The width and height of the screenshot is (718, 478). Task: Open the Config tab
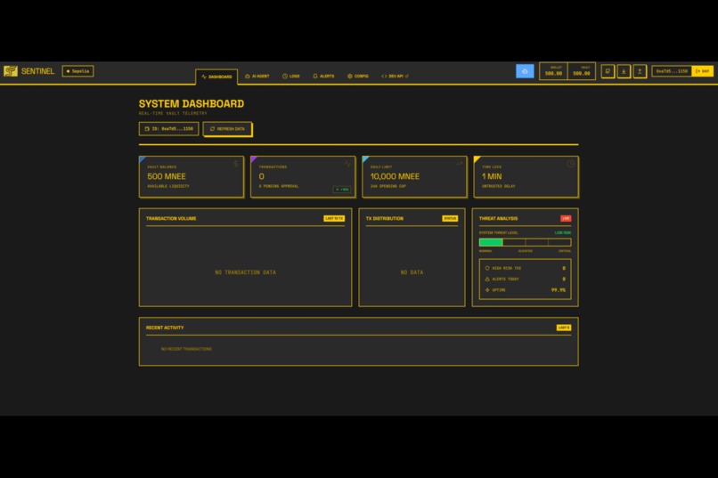click(x=358, y=77)
